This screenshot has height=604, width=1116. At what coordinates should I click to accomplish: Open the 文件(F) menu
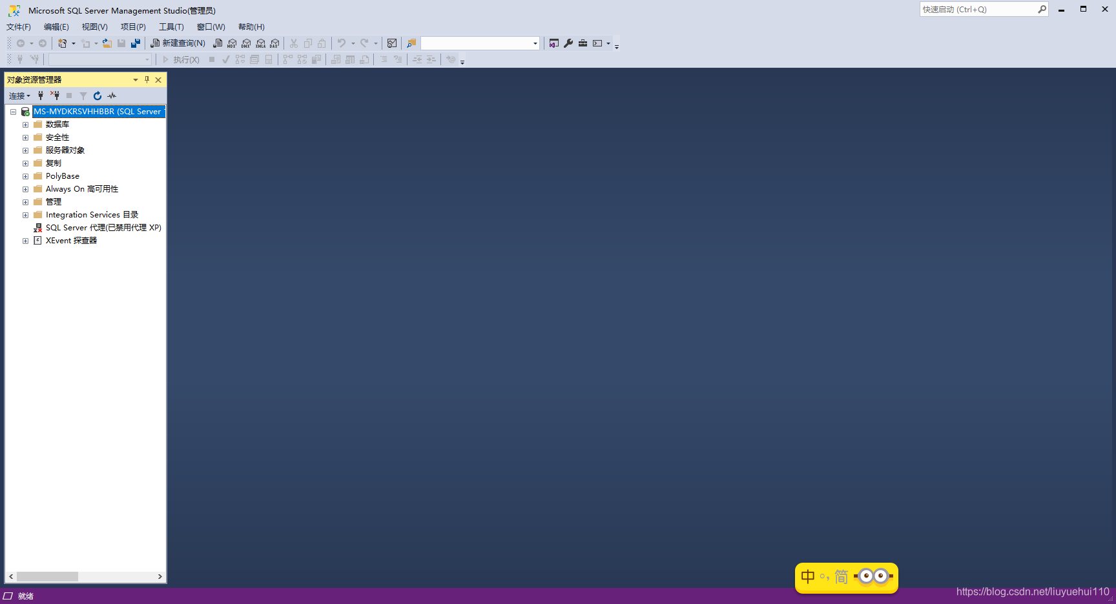tap(19, 26)
